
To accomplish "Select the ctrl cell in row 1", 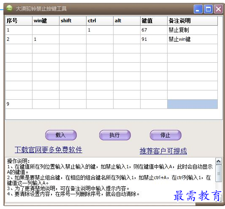I will pyautogui.click(x=100, y=30).
